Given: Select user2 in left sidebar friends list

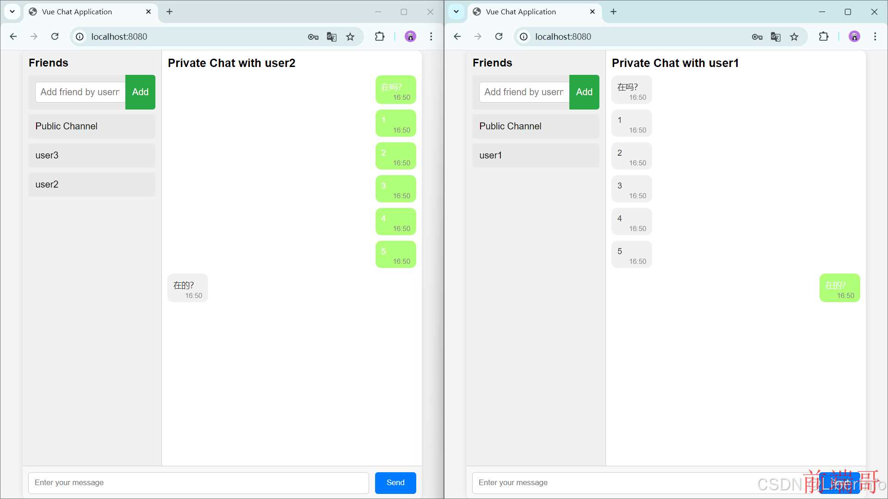Looking at the screenshot, I should tap(92, 184).
